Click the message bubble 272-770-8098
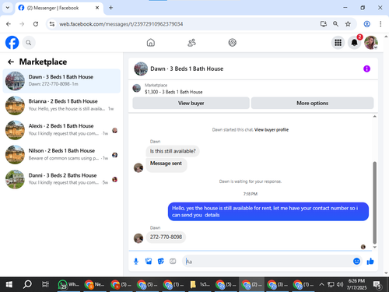389x292 pixels. [166, 237]
